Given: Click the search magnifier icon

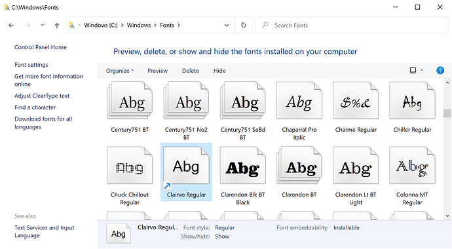Looking at the screenshot, I should [265, 25].
